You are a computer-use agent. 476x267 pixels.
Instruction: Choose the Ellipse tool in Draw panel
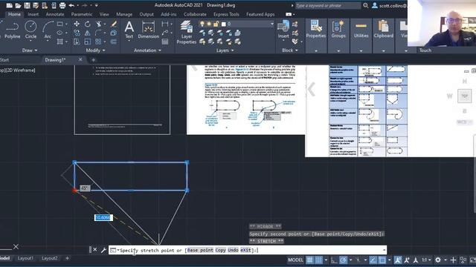pos(59,33)
